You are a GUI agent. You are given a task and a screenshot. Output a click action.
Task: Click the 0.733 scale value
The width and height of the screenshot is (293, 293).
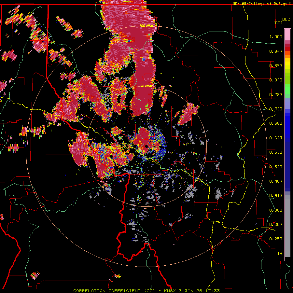(276, 109)
